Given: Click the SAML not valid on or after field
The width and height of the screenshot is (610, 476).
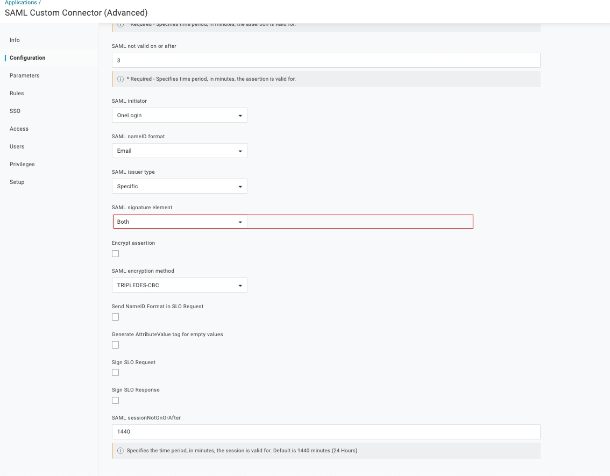Looking at the screenshot, I should point(325,60).
